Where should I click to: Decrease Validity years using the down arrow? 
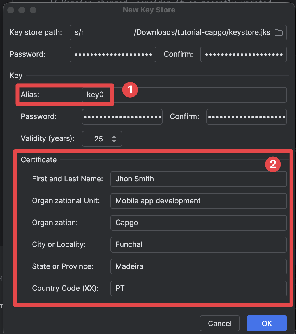point(114,141)
